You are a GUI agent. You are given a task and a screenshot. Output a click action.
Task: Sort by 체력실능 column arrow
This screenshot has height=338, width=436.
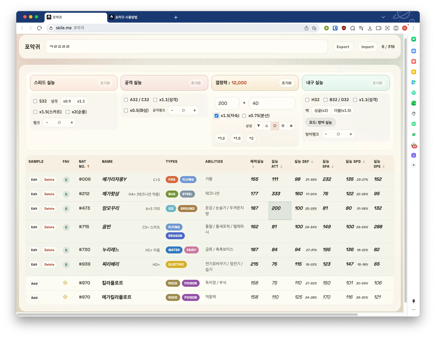[253, 167]
